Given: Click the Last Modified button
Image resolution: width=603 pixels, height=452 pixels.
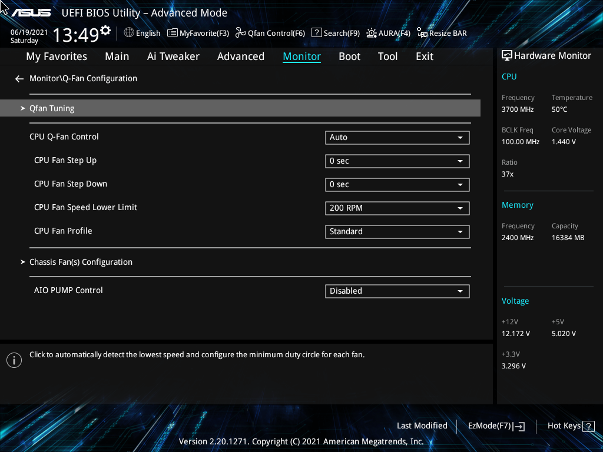Looking at the screenshot, I should click(x=422, y=426).
